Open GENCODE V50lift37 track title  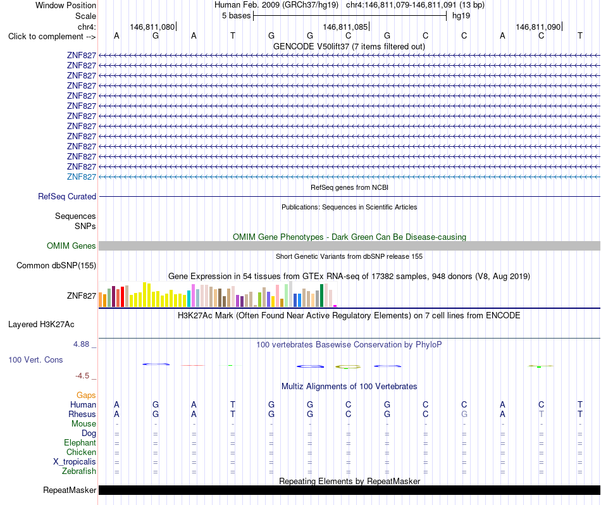pyautogui.click(x=349, y=46)
